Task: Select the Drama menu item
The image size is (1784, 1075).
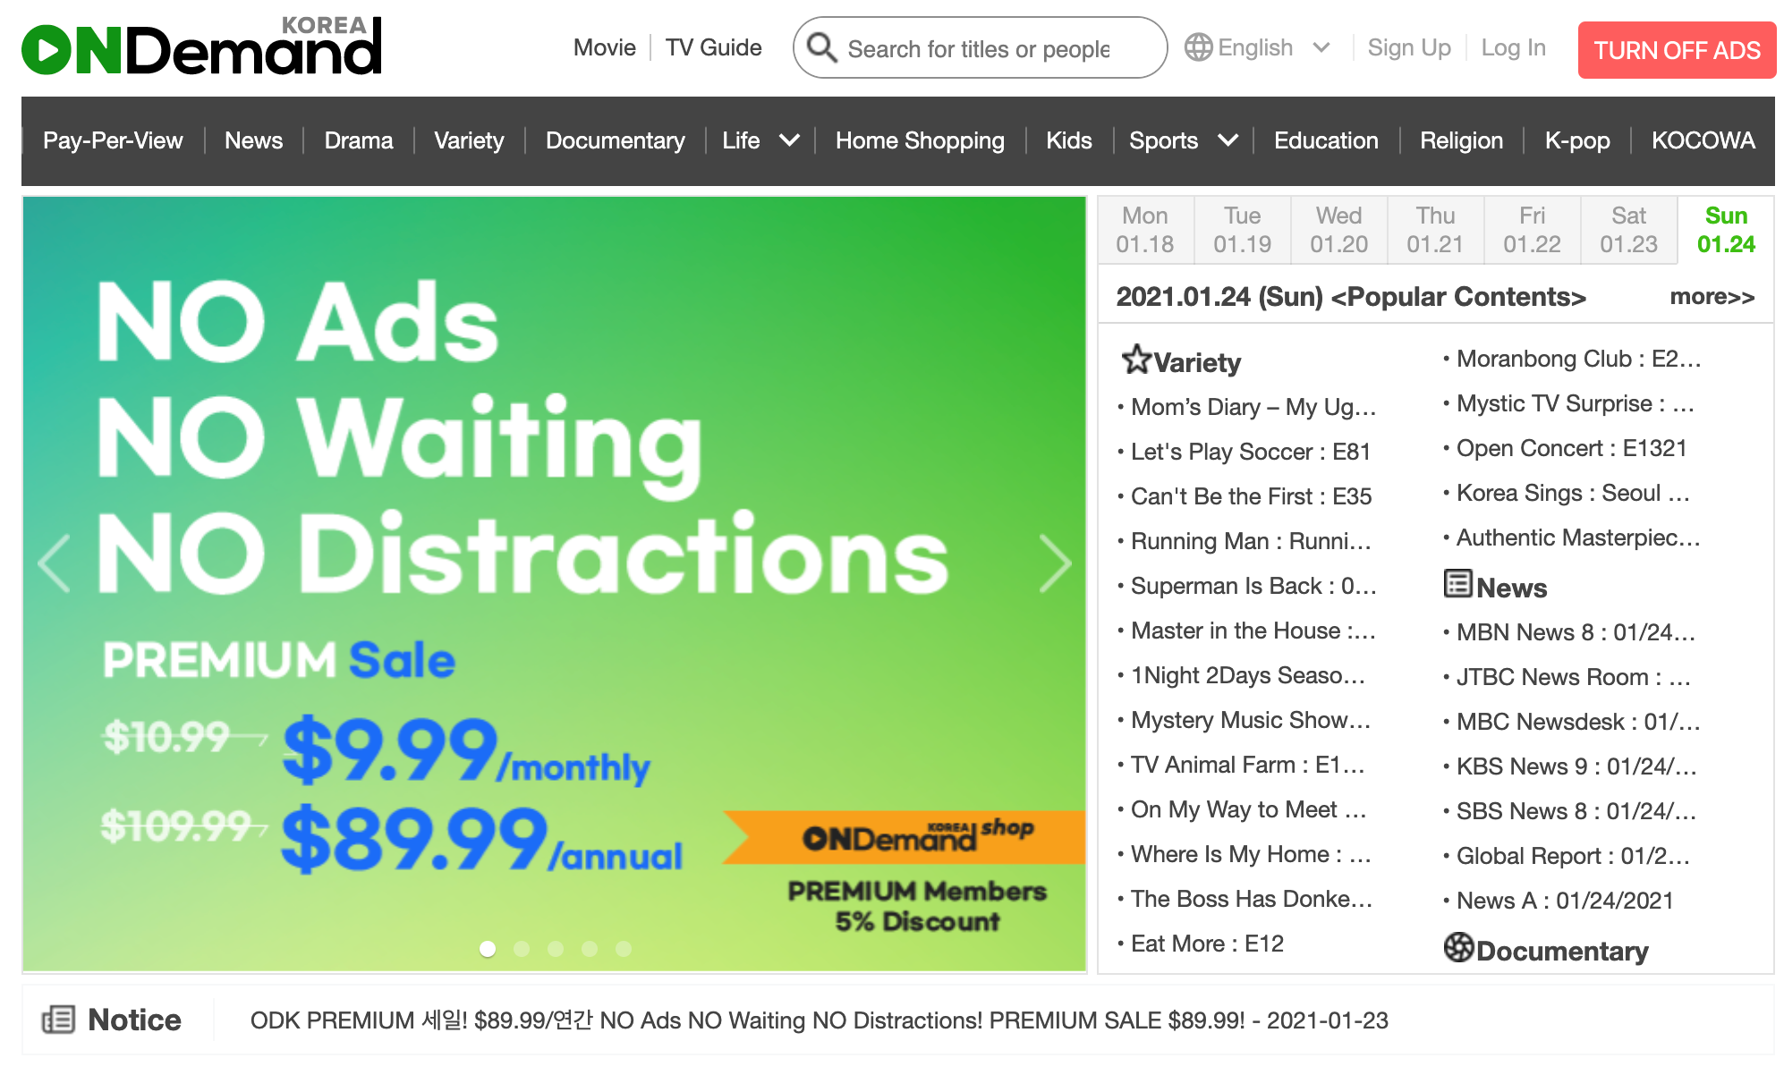Action: pyautogui.click(x=358, y=140)
